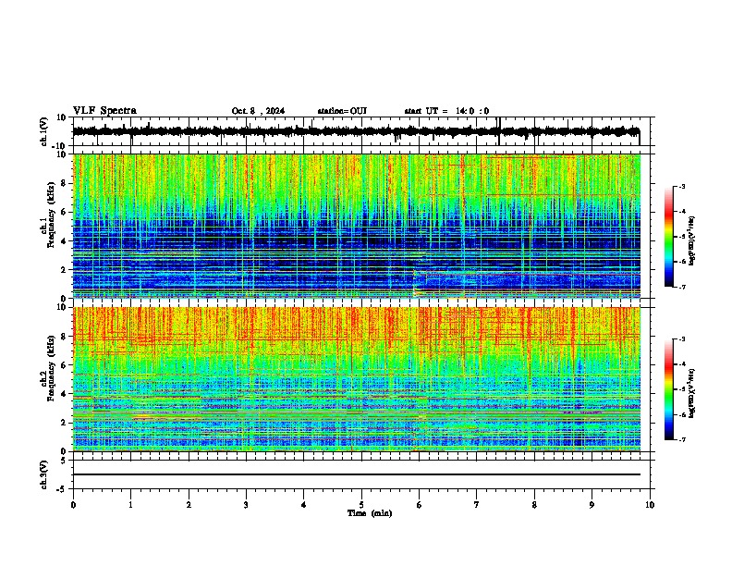This screenshot has height=566, width=732.
Task: Click the "ch.1(V)" waveform axis label
Action: tap(44, 131)
